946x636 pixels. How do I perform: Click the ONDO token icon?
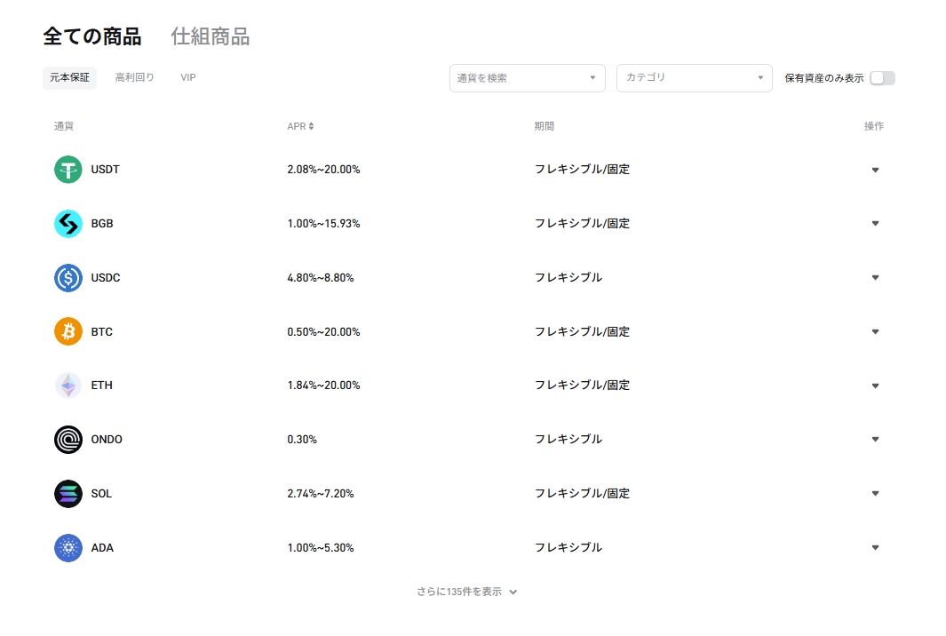[x=68, y=440]
